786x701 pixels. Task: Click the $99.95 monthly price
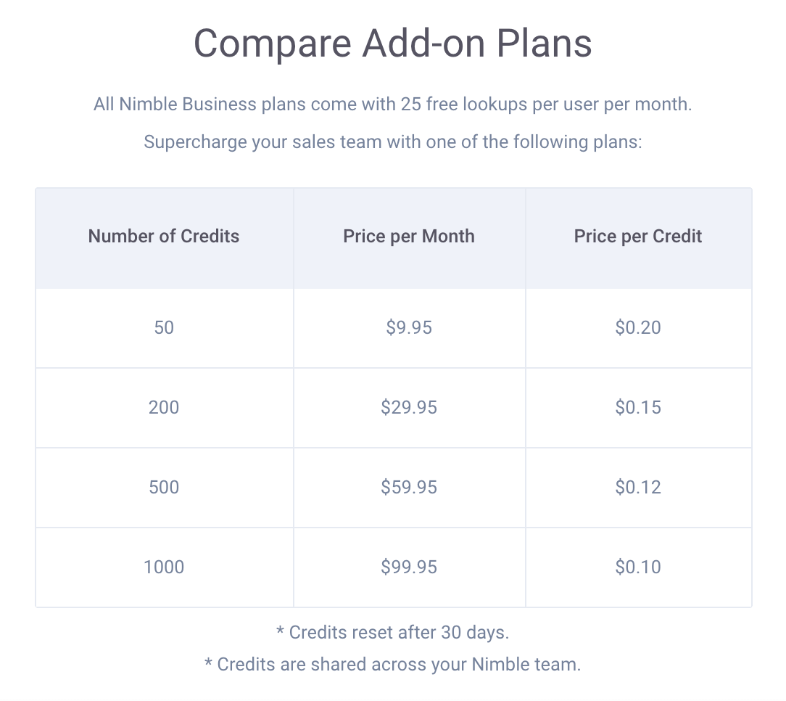[409, 567]
